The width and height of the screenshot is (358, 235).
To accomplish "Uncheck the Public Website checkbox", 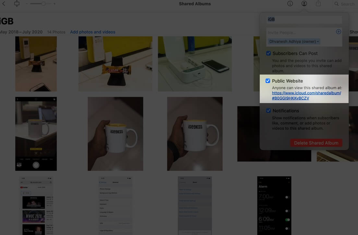I will (x=268, y=81).
